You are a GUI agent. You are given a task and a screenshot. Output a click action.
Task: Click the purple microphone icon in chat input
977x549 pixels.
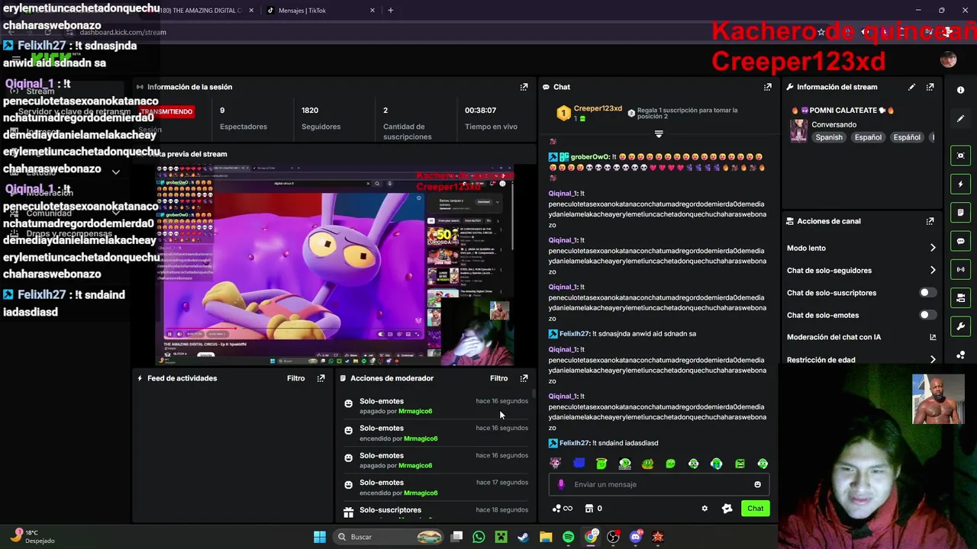pyautogui.click(x=561, y=484)
